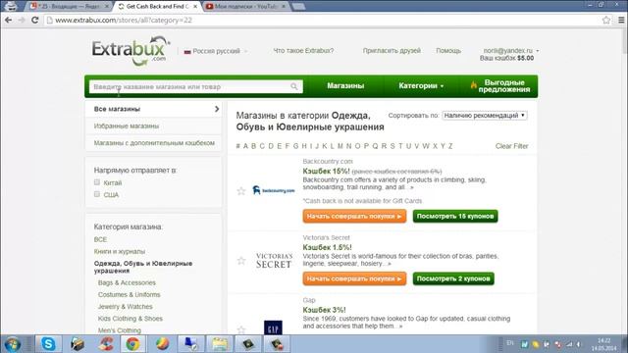Open the Что такое Extrabux? link
Screen dimensions: 628x353
tap(303, 50)
